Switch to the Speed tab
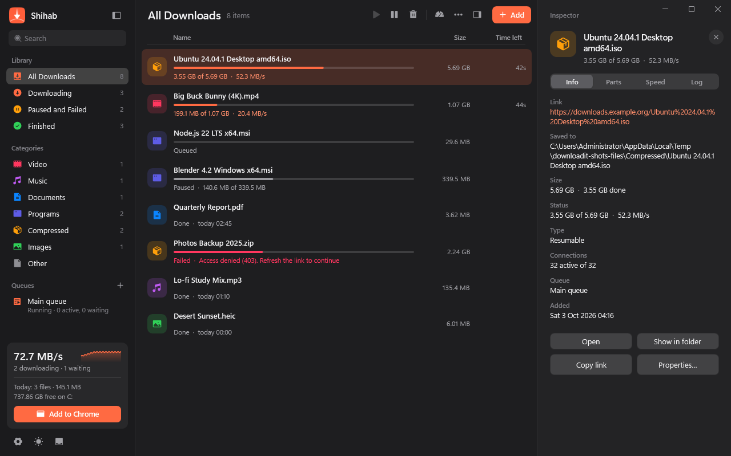The width and height of the screenshot is (731, 456). 655,82
